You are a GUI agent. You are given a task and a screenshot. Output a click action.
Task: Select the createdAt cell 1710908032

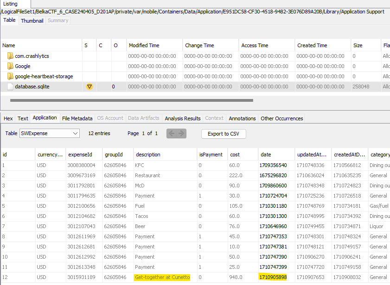(350, 277)
